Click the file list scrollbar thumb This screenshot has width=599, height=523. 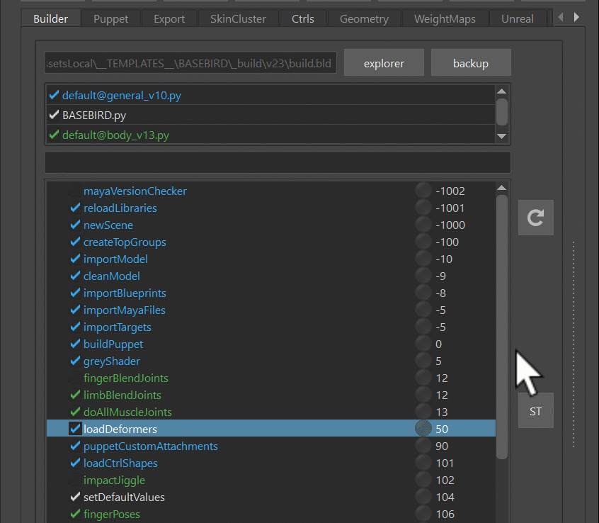coord(501,113)
